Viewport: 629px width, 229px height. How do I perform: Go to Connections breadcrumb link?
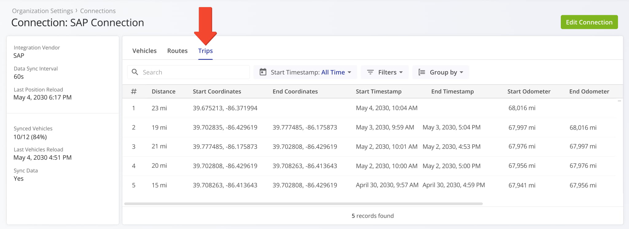[98, 11]
